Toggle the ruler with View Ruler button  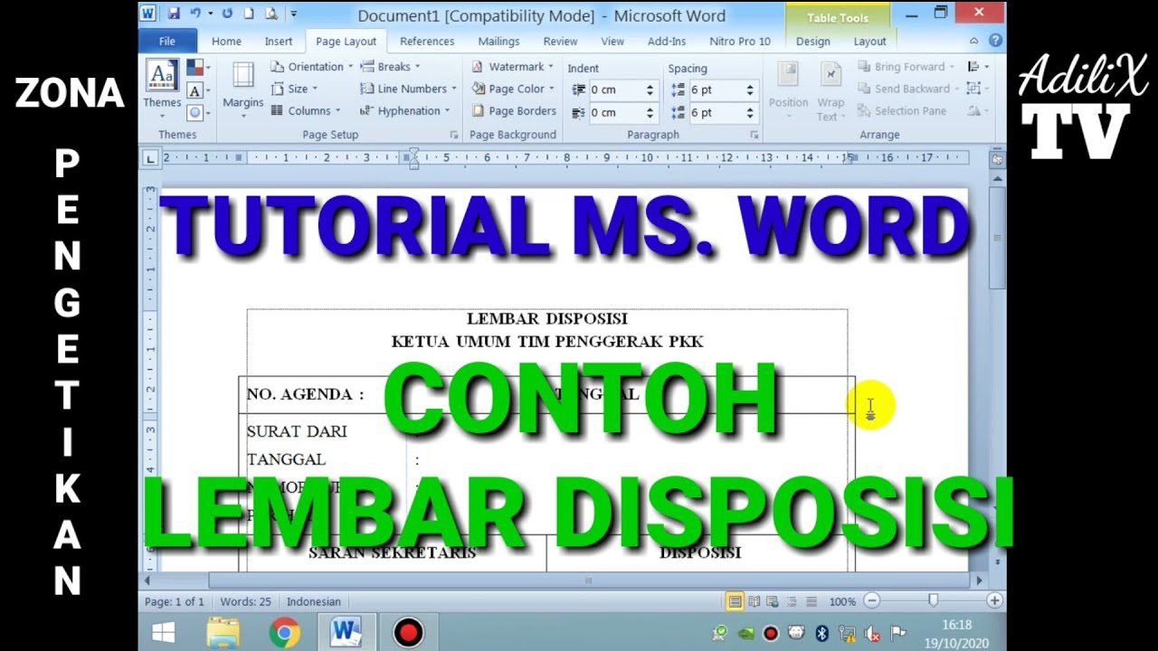point(997,159)
